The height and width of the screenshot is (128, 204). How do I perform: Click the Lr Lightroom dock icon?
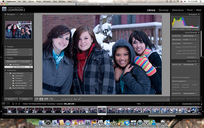pyautogui.click(x=88, y=123)
